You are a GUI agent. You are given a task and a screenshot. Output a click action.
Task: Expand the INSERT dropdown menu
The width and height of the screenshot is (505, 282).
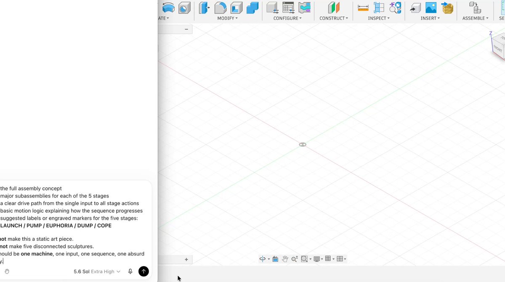pos(430,18)
